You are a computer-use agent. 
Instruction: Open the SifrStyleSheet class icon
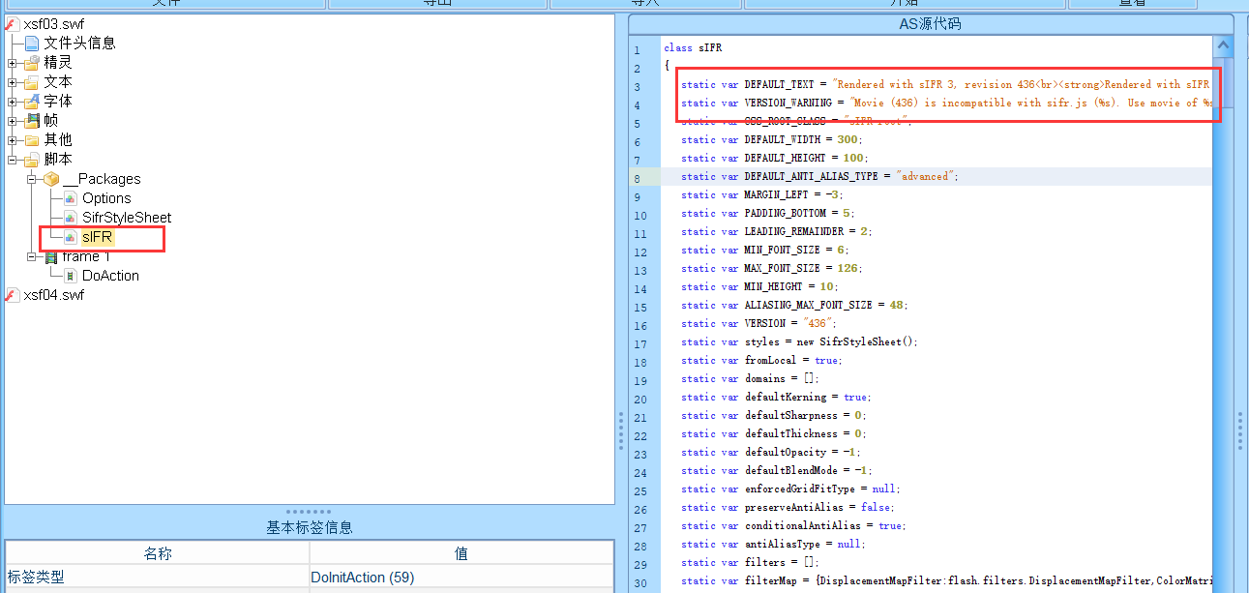(x=70, y=217)
